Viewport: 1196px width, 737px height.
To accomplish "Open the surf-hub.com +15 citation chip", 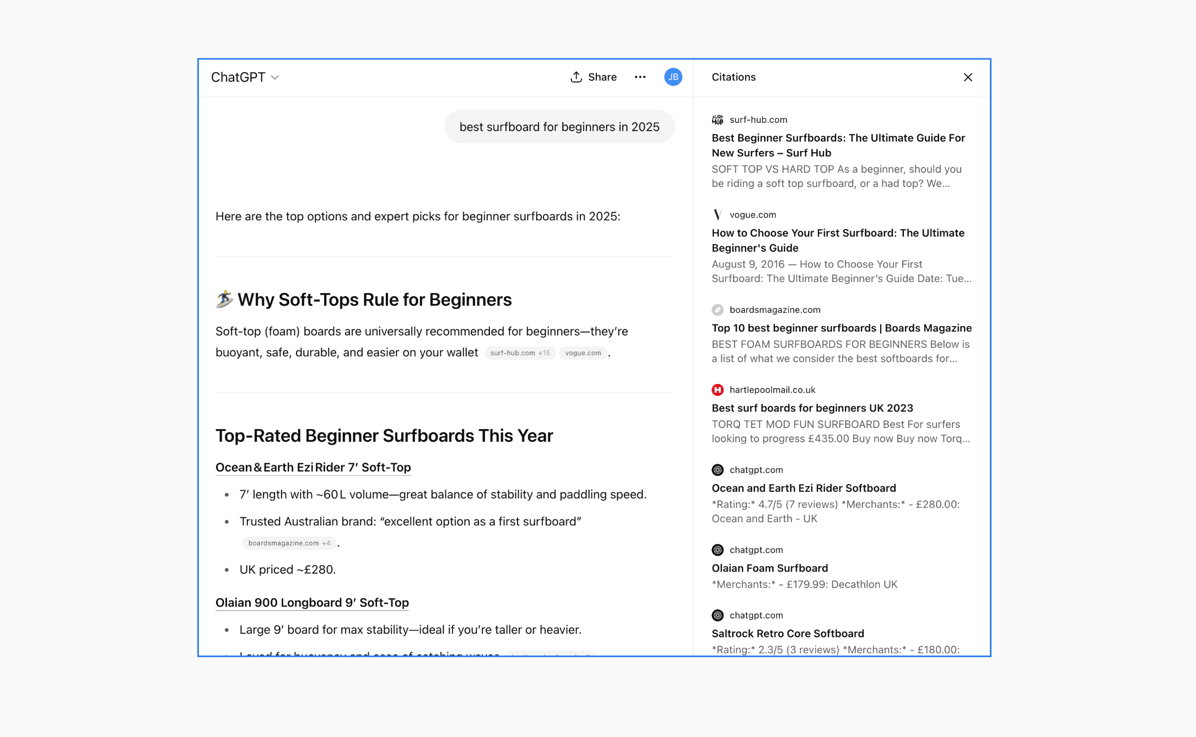I will (x=520, y=353).
